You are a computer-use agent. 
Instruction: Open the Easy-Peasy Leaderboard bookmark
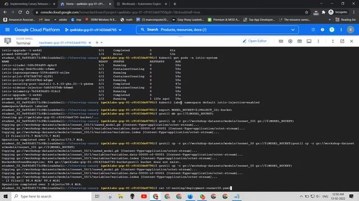point(188,20)
